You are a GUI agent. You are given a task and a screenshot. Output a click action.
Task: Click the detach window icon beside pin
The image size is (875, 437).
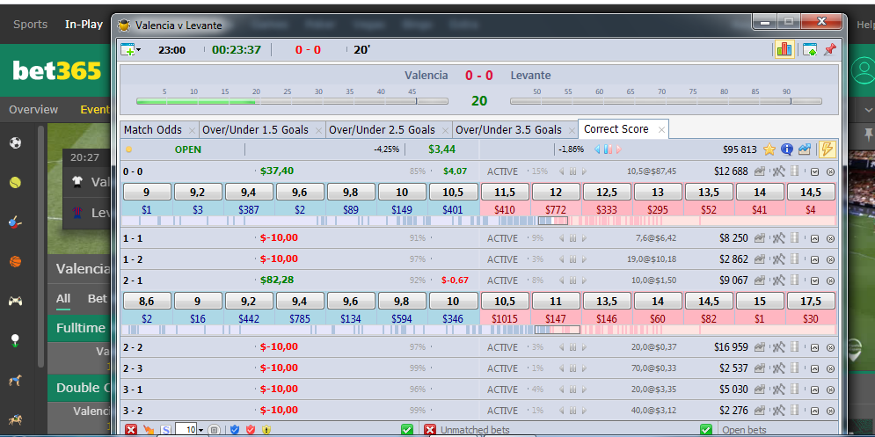tap(810, 49)
